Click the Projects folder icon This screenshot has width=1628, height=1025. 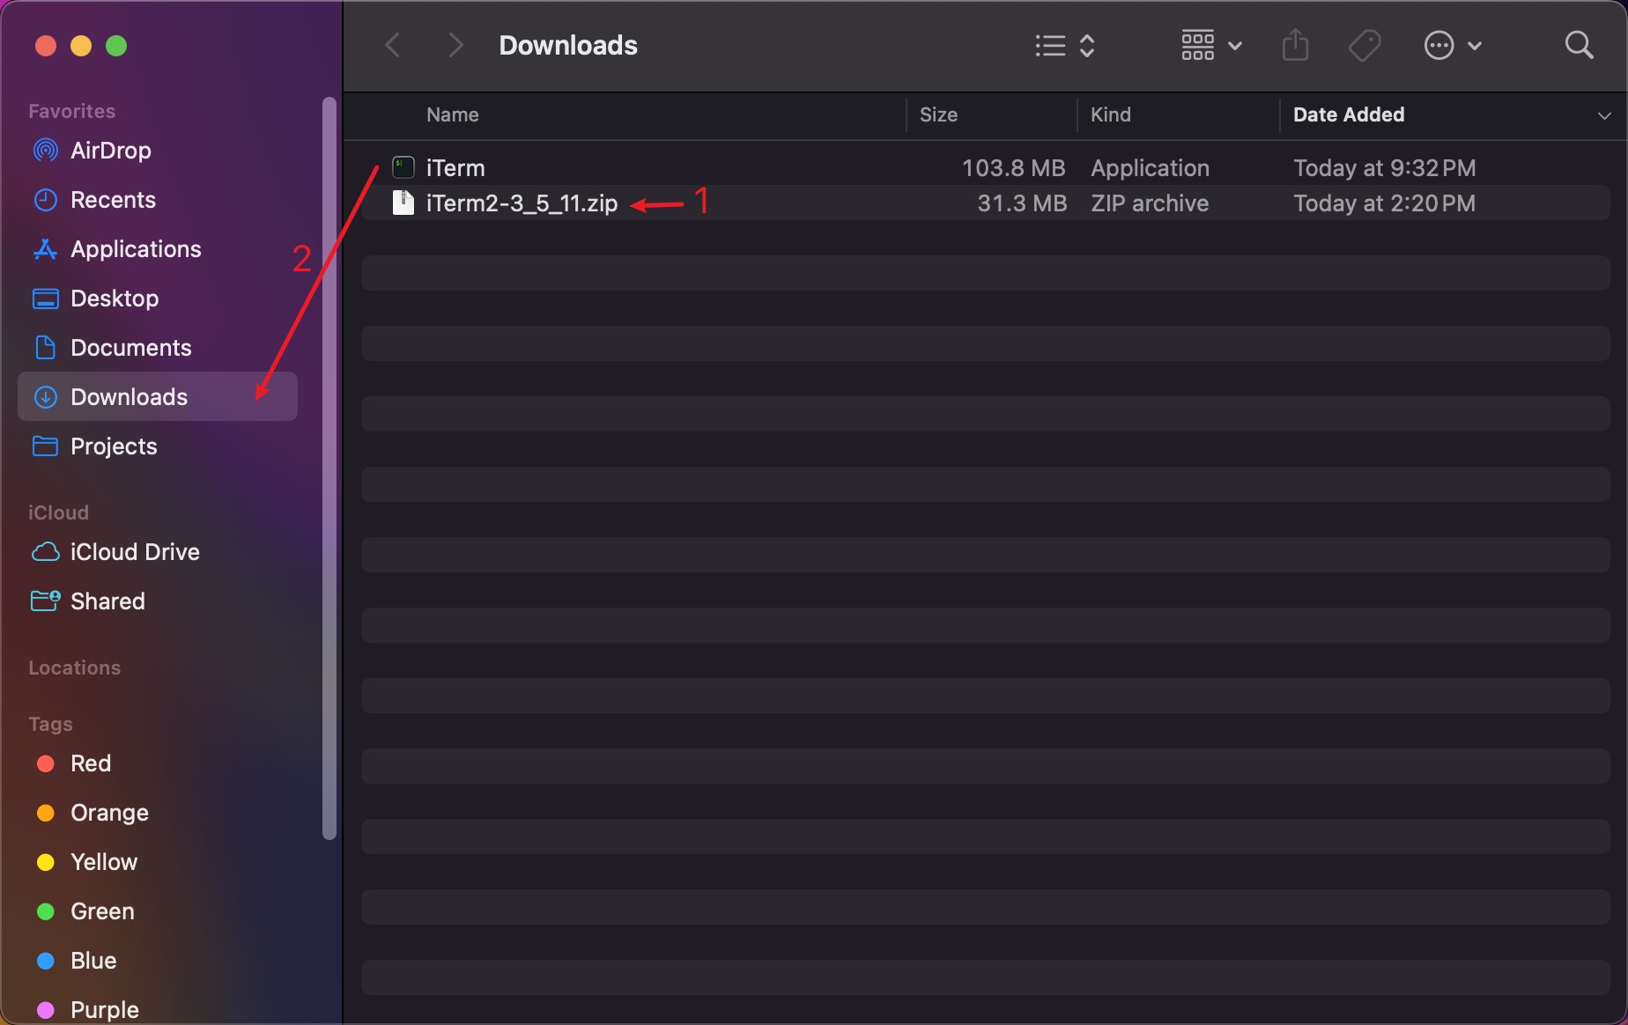[45, 446]
